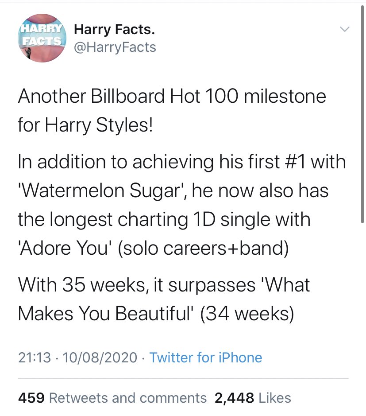Click the 21:13 tweet timestamp

(x=35, y=357)
